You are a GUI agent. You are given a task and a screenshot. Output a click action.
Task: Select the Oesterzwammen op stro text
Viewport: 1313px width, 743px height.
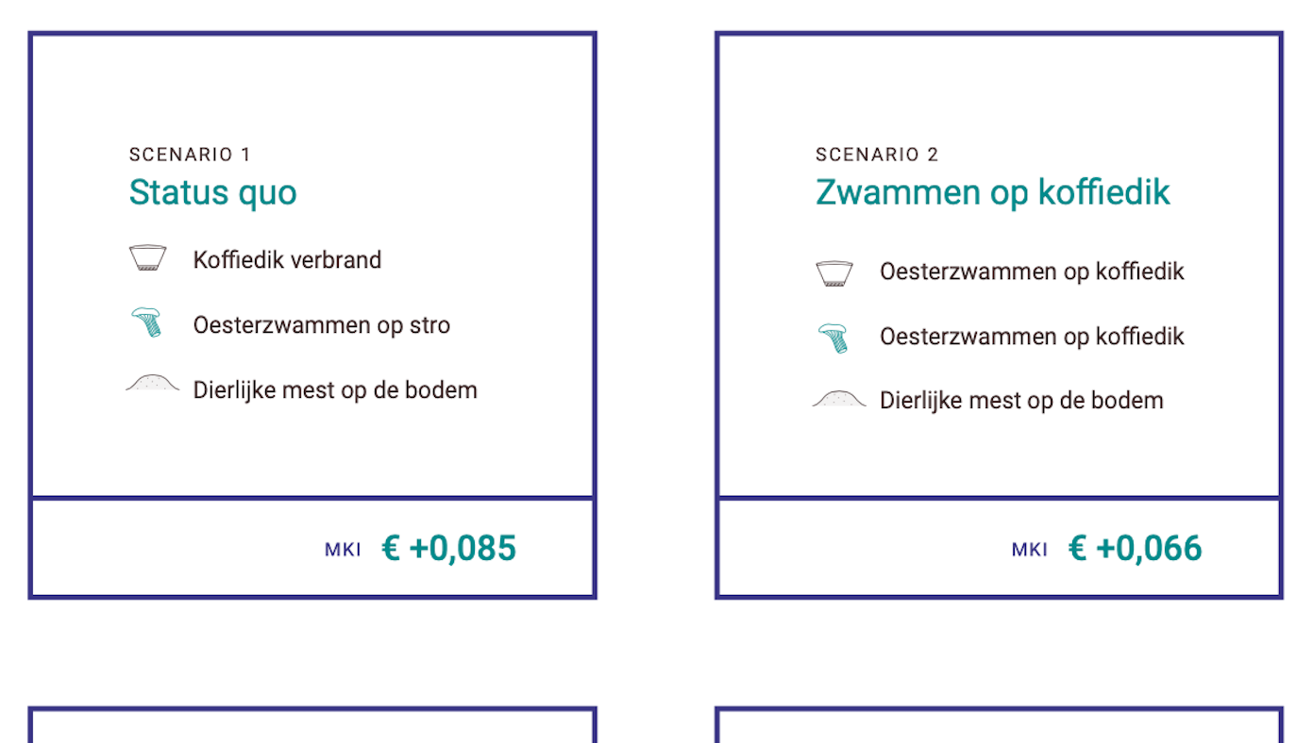[321, 325]
